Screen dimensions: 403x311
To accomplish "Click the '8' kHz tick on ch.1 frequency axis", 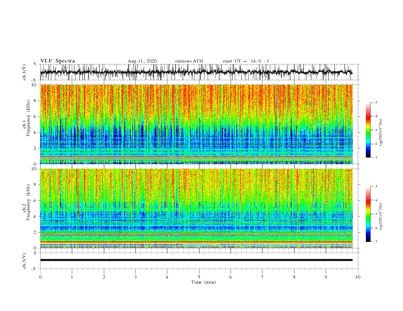I will [35, 101].
